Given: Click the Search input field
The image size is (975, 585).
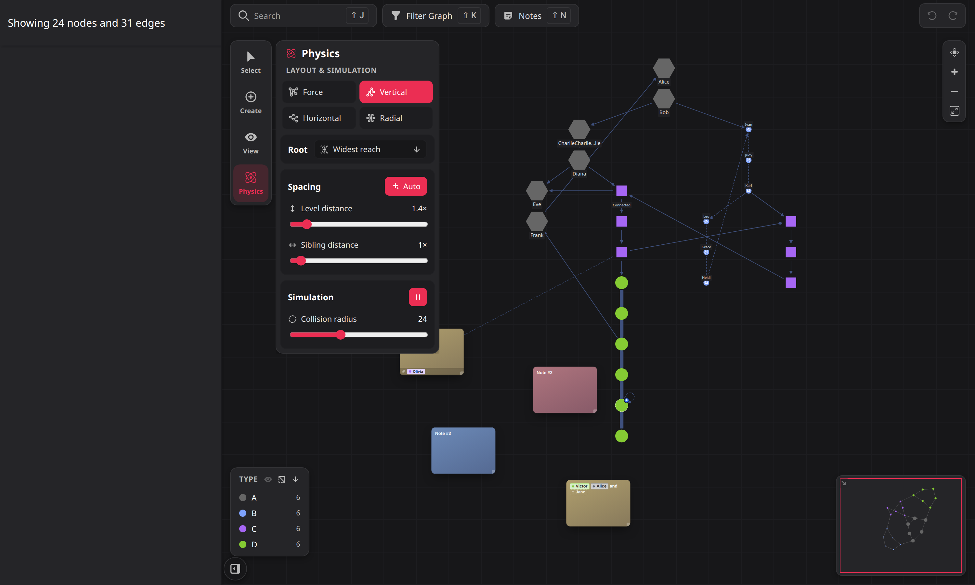Looking at the screenshot, I should [x=303, y=16].
